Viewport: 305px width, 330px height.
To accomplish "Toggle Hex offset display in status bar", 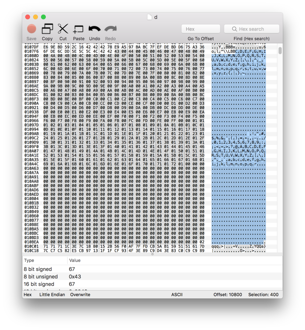I will click(28, 295).
